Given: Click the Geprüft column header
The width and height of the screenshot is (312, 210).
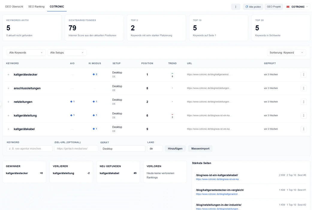Looking at the screenshot, I should [270, 63].
